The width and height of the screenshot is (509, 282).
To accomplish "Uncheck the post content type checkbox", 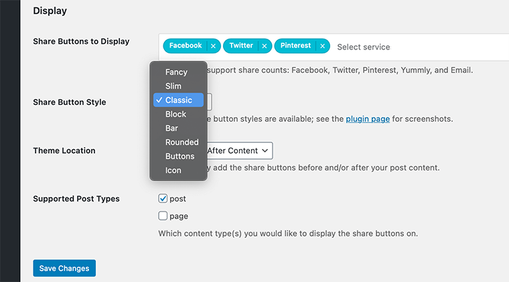I will [x=163, y=198].
